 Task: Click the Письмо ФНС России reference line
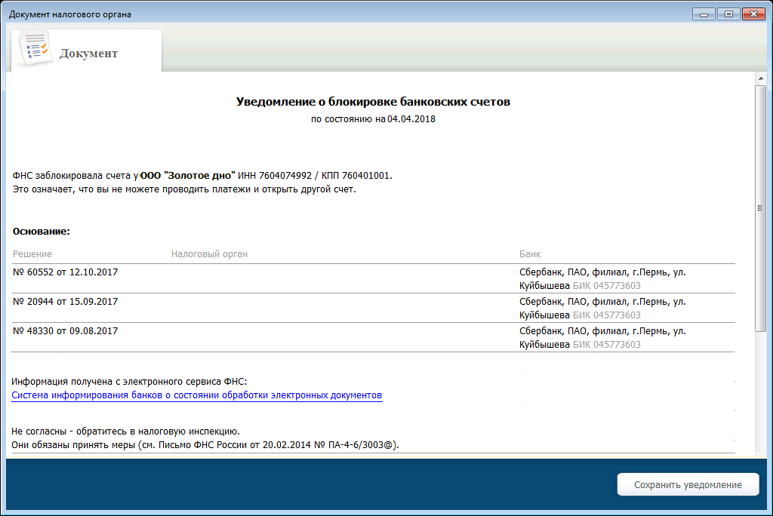click(x=205, y=444)
